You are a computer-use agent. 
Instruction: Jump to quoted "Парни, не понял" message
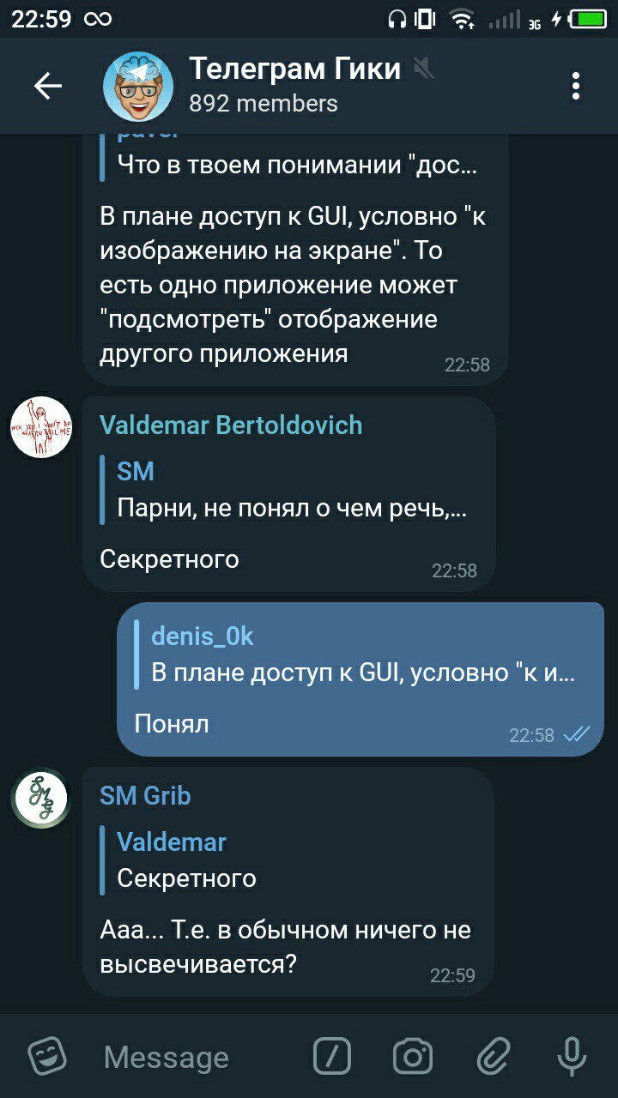tap(288, 490)
